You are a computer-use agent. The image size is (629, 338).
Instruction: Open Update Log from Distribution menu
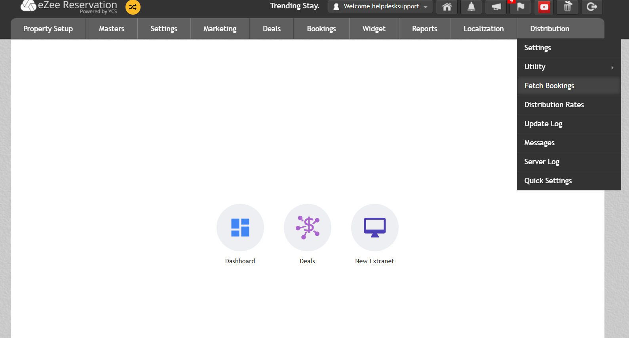coord(569,124)
